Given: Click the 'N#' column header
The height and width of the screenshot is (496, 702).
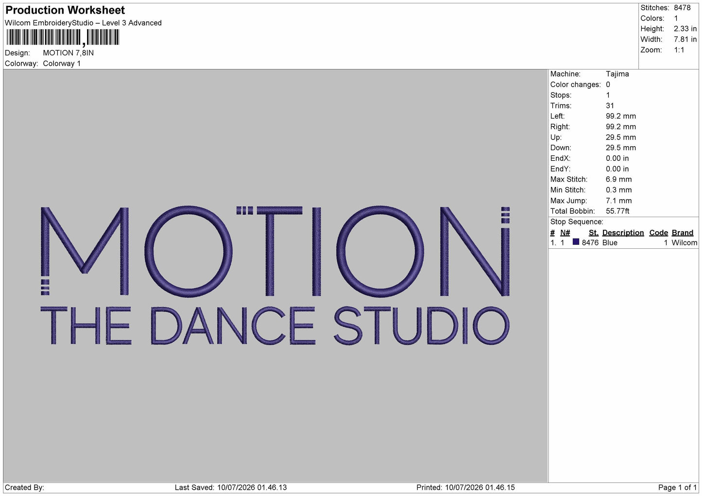Looking at the screenshot, I should point(565,233).
